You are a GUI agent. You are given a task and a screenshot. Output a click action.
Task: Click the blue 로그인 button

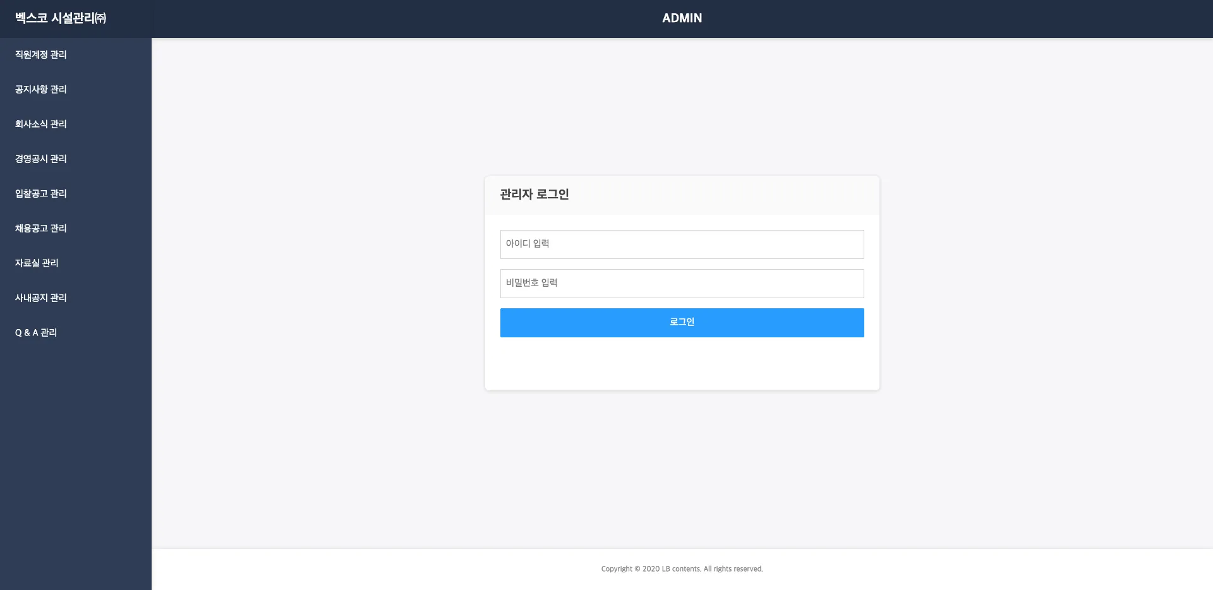tap(682, 323)
